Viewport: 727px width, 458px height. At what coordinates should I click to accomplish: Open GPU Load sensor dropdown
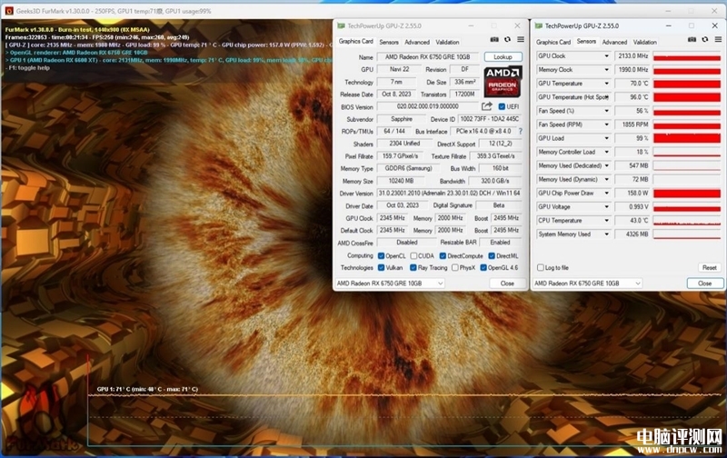coord(606,138)
